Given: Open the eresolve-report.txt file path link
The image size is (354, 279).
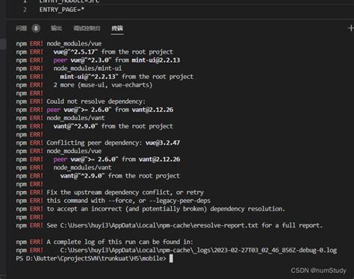Looking at the screenshot, I should (159, 225).
